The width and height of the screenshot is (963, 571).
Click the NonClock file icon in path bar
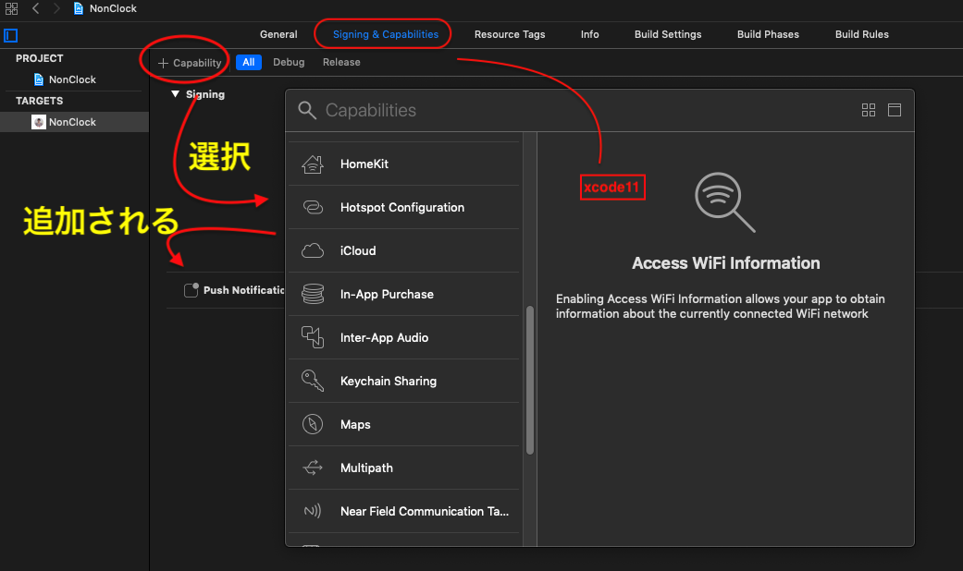tap(78, 8)
